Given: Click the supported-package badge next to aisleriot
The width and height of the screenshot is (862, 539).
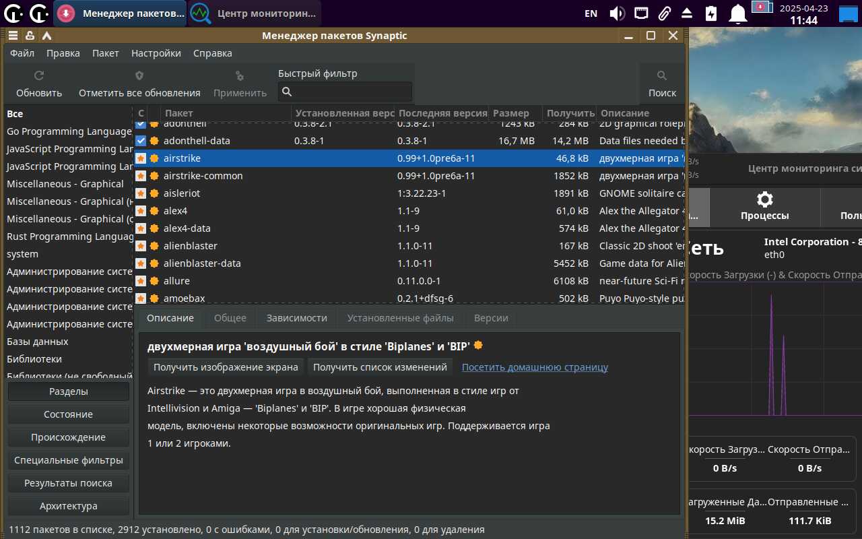Looking at the screenshot, I should 154,193.
